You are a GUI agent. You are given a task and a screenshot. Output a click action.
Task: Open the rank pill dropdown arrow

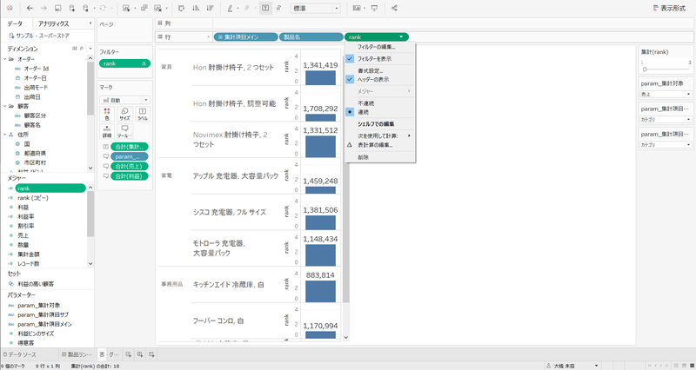pos(401,37)
